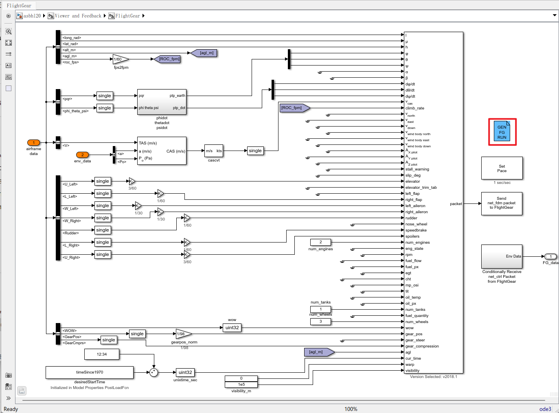
Task: Expand arrow after FlightGear breadcrumb
Action: tap(143, 16)
